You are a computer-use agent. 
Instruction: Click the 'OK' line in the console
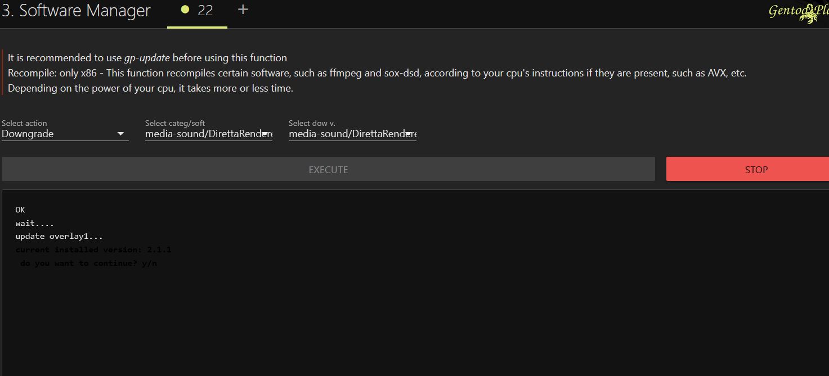click(x=20, y=210)
